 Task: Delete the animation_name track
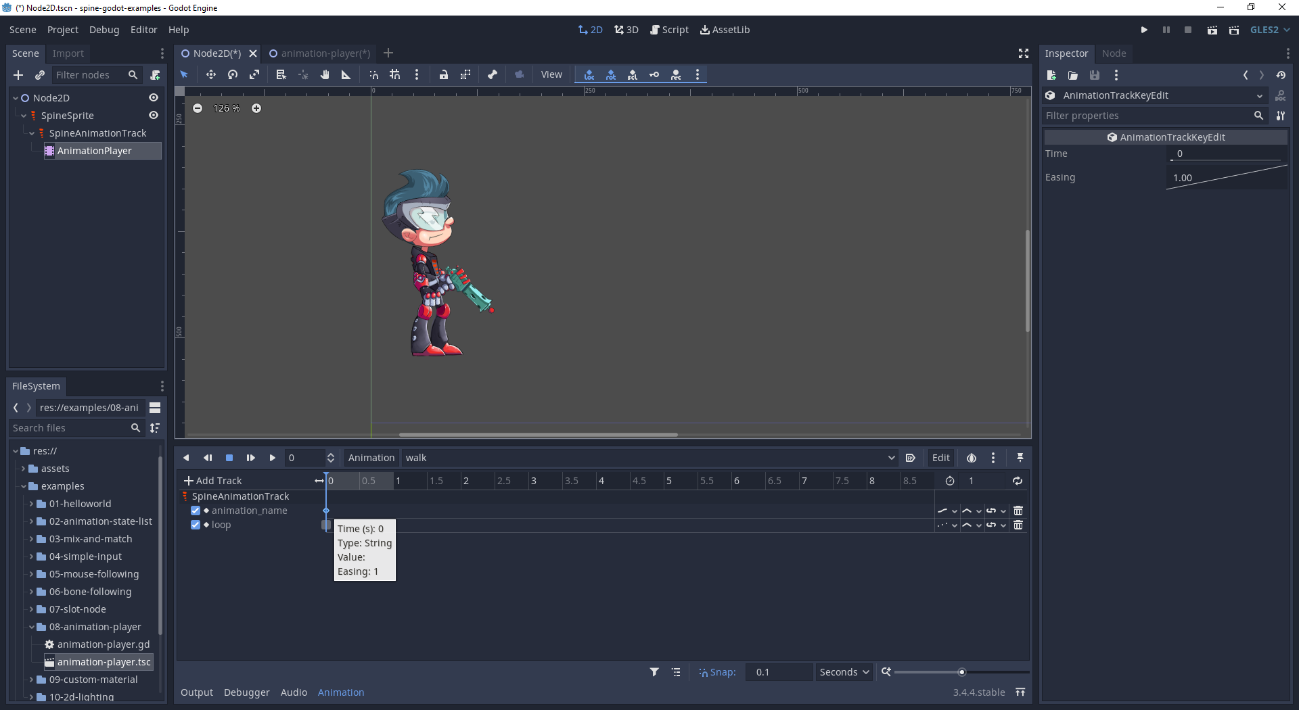pos(1018,511)
